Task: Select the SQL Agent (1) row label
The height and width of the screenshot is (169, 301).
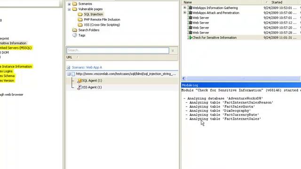Action: (92, 81)
